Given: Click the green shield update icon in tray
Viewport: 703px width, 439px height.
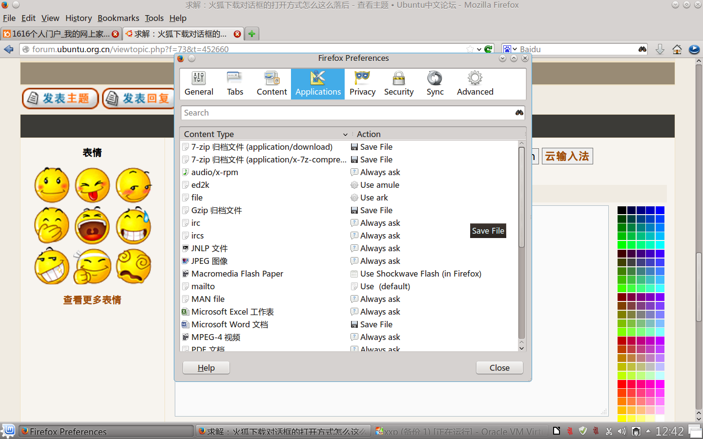Looking at the screenshot, I should click(582, 431).
